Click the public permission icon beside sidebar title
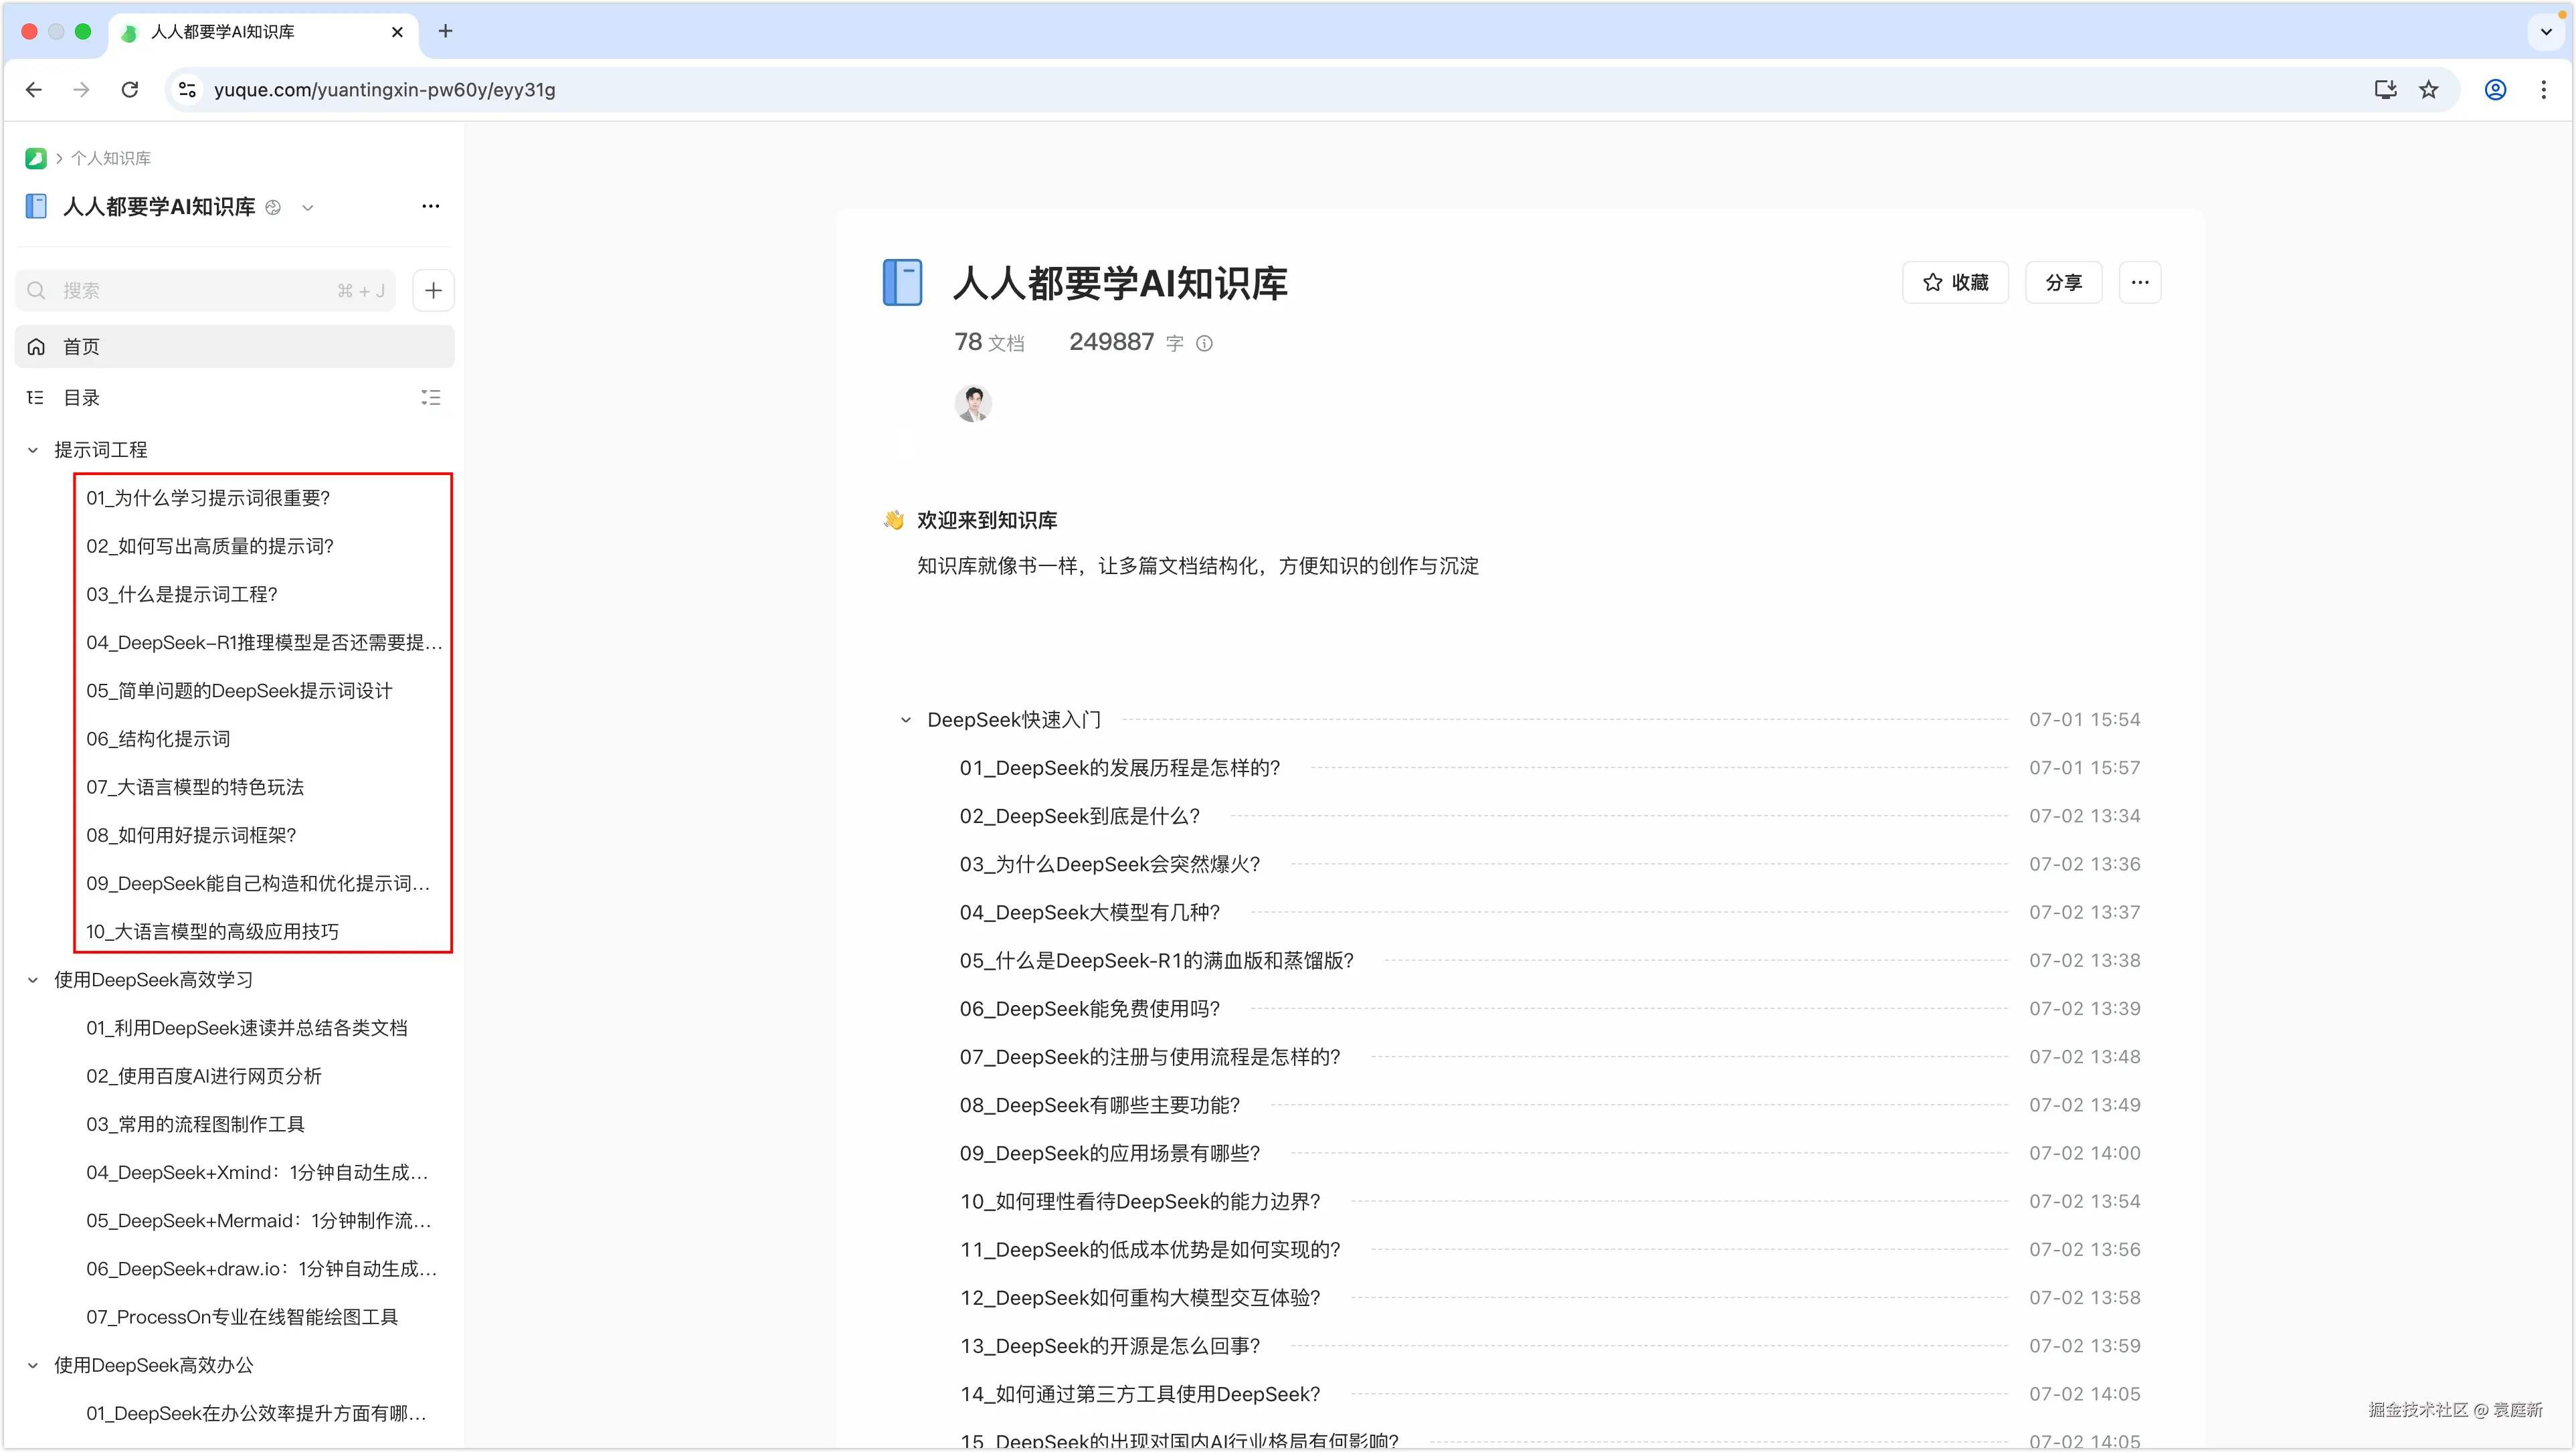This screenshot has height=1452, width=2576. [273, 207]
